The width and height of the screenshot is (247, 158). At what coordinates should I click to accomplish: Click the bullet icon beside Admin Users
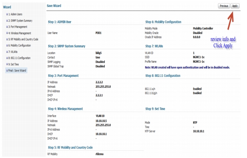[x=7, y=14]
